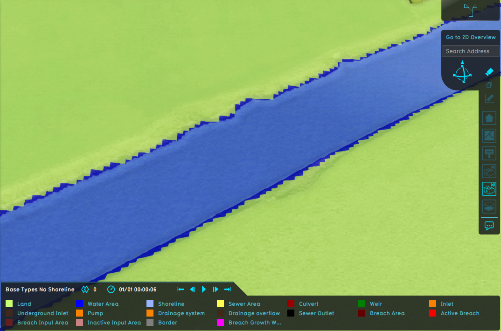Click the Tygron logo at top right
Viewport: 501px width, 331px height.
point(470,9)
